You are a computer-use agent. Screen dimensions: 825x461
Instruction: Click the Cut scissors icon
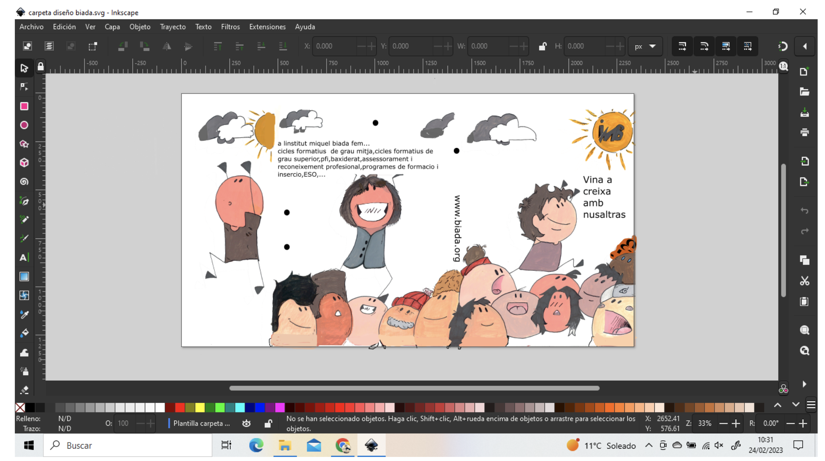click(x=804, y=281)
